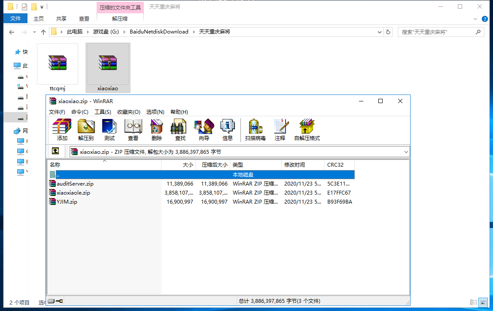Click the Add (添加) toolbar icon in WinRAR
This screenshot has height=311, width=493.
click(x=62, y=130)
